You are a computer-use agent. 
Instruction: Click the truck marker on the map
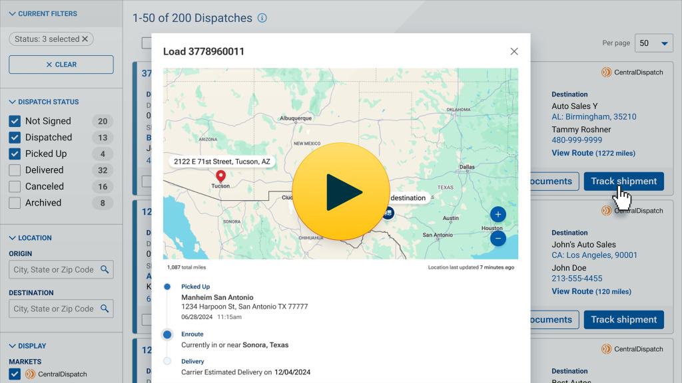click(x=389, y=213)
